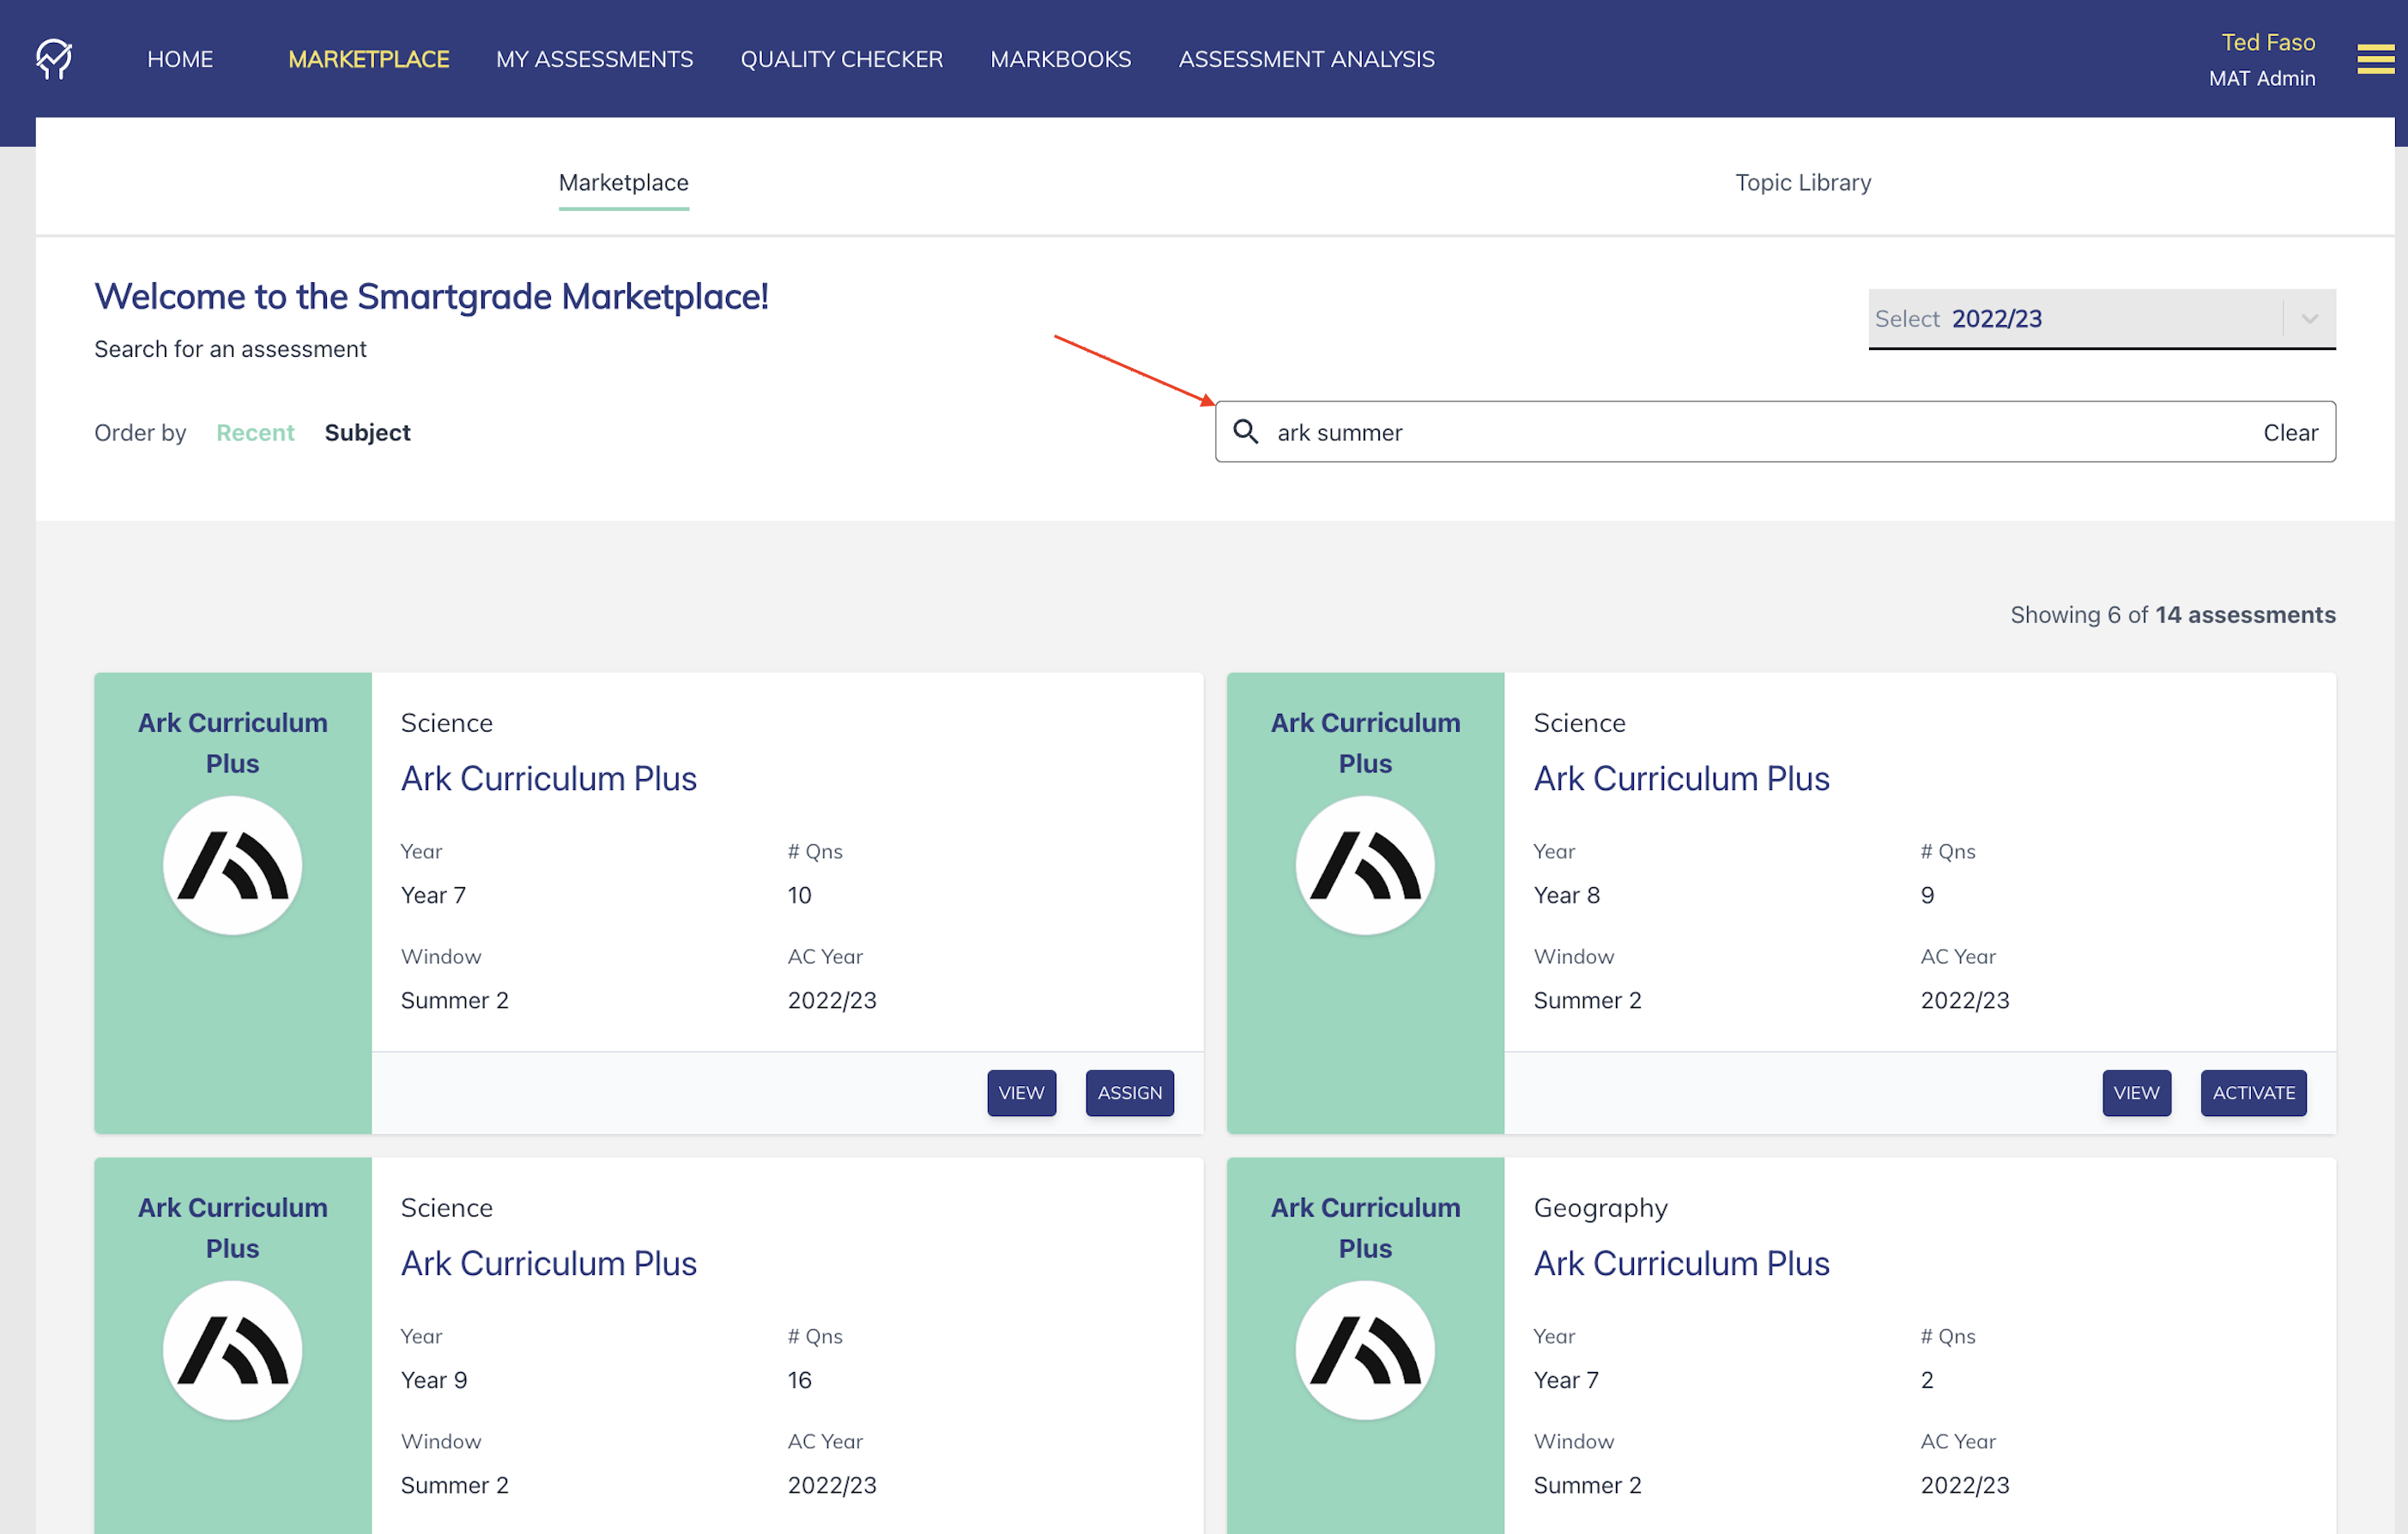Activate the Year 8 Science assessment
Image resolution: width=2408 pixels, height=1534 pixels.
point(2254,1093)
